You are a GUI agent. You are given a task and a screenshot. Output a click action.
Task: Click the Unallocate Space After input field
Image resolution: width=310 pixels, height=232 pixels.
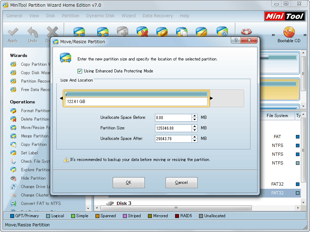tap(173, 139)
